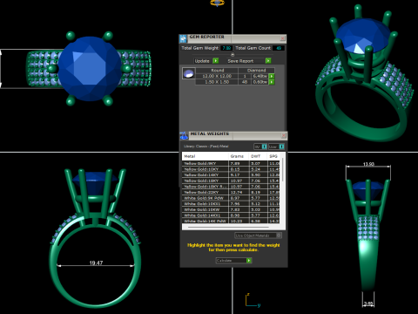Image resolution: width=418 pixels, height=314 pixels.
Task: Click the Gem Reporter panel icon
Action: click(x=183, y=38)
